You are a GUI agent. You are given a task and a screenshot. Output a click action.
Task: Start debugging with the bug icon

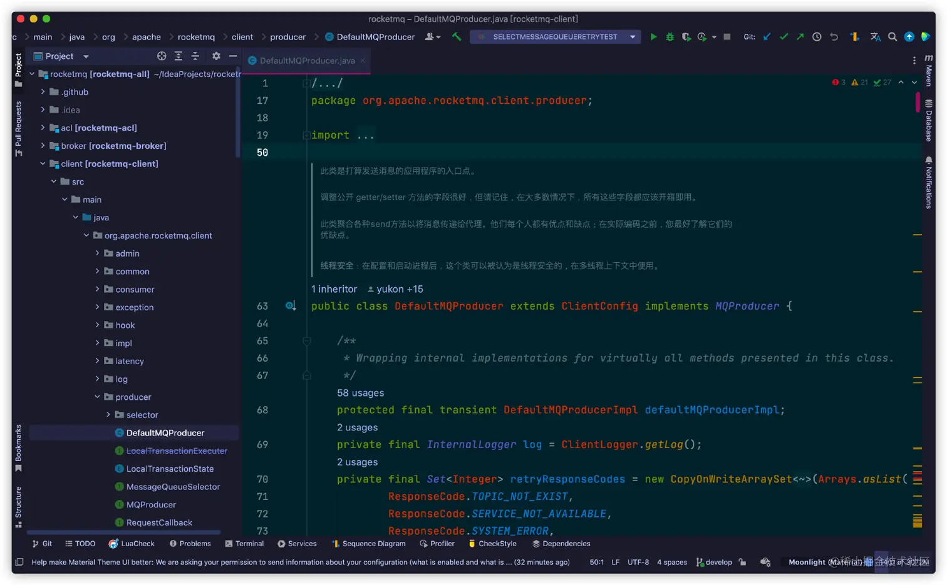click(x=670, y=37)
